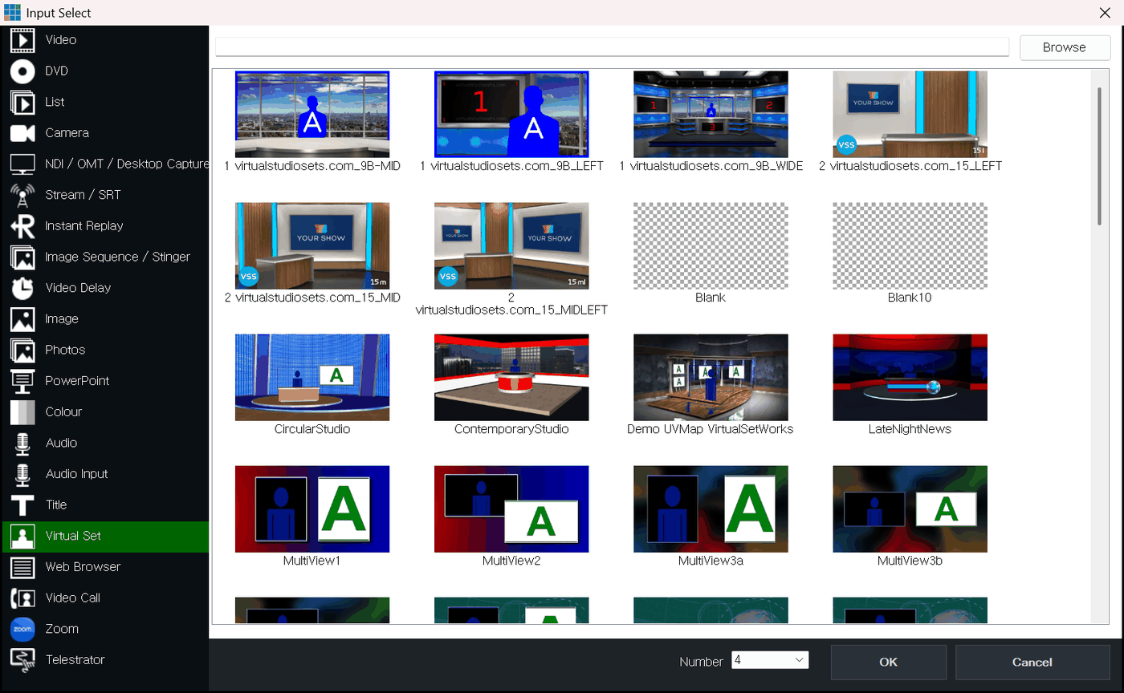
Task: Click the Video Call phone icon
Action: tap(22, 598)
